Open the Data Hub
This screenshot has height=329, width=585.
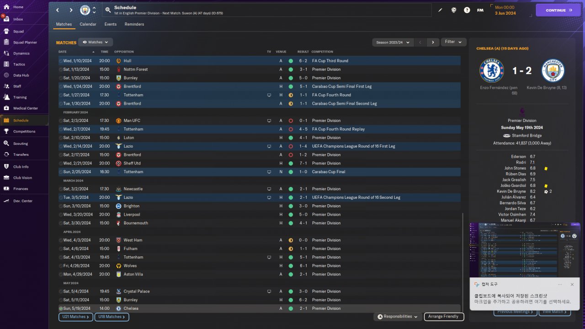point(21,75)
